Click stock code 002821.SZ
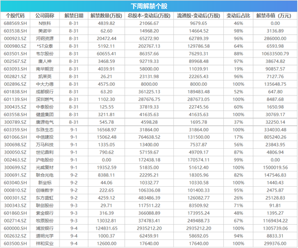This screenshot has height=248, width=298. point(15,77)
